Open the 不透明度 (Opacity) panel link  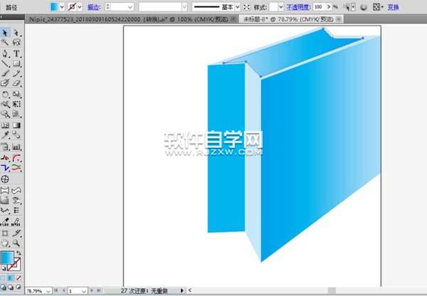tap(298, 7)
